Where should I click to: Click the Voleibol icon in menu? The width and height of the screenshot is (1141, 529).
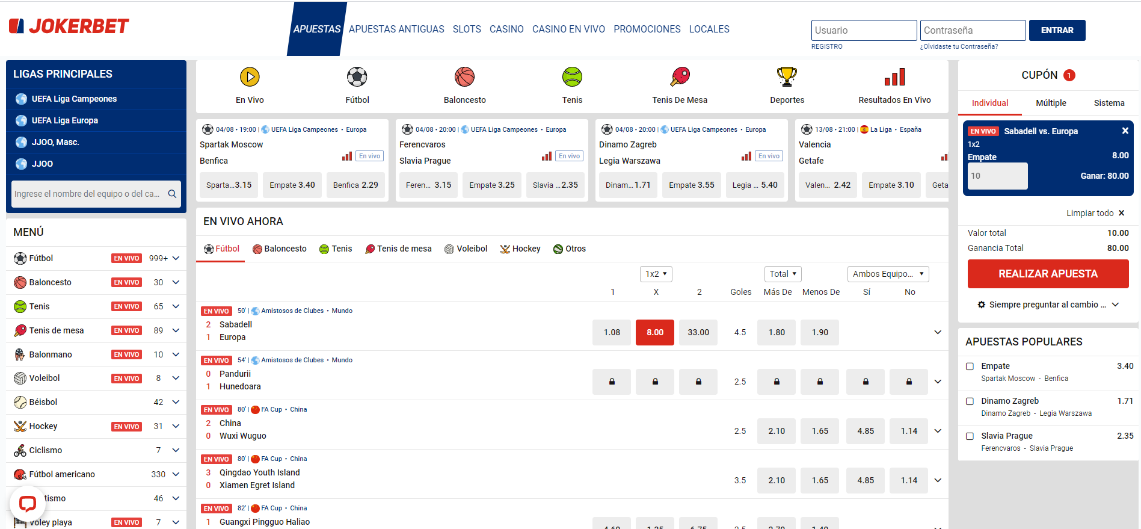coord(20,378)
